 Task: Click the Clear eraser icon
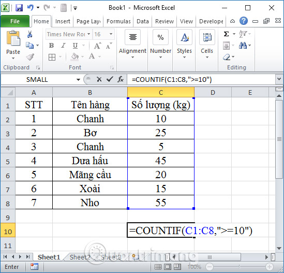point(227,57)
